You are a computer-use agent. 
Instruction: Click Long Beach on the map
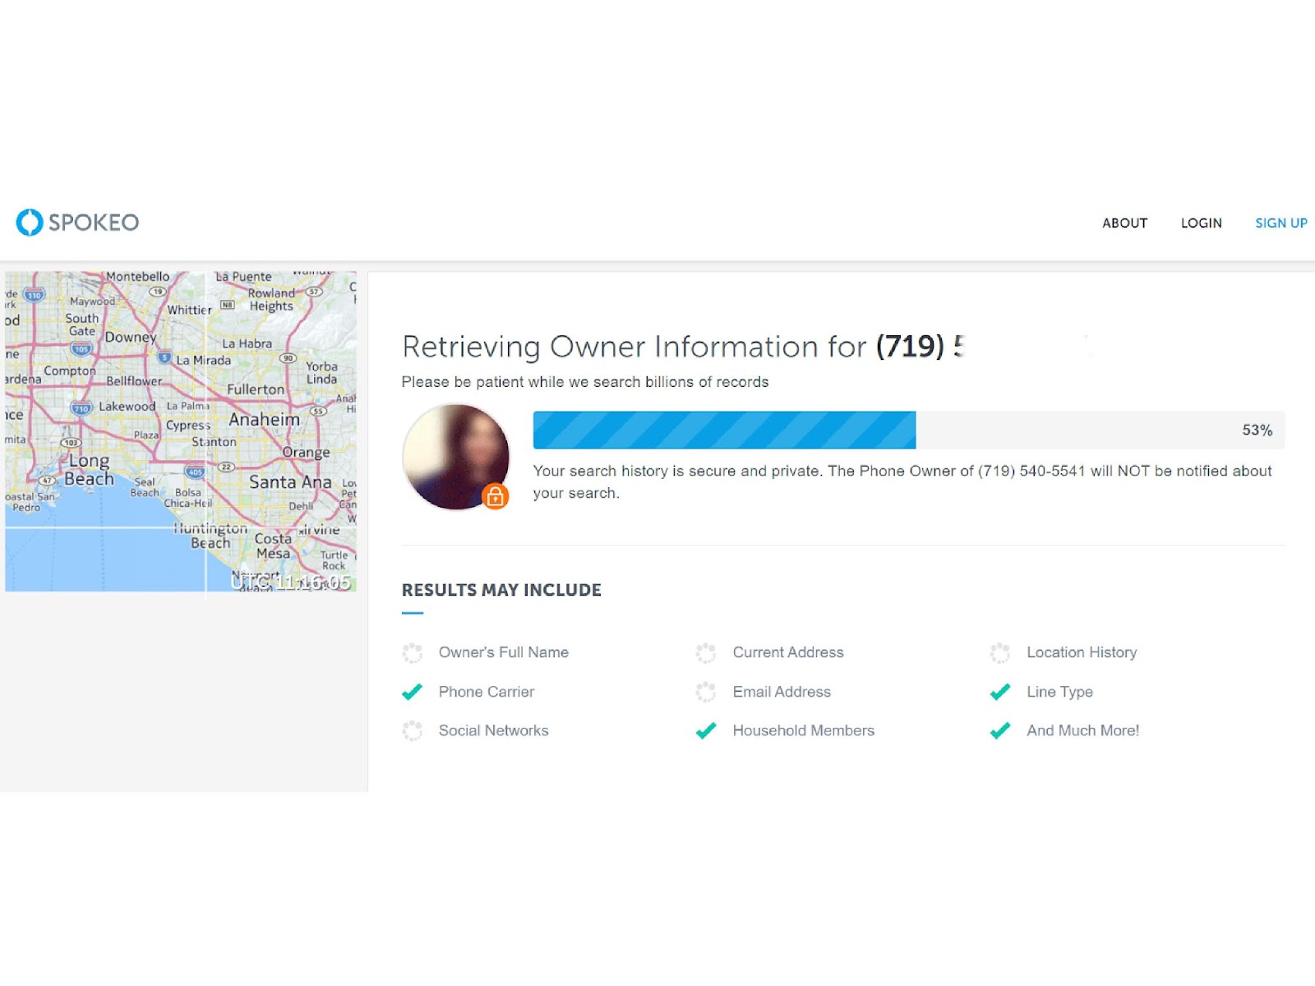click(x=89, y=470)
